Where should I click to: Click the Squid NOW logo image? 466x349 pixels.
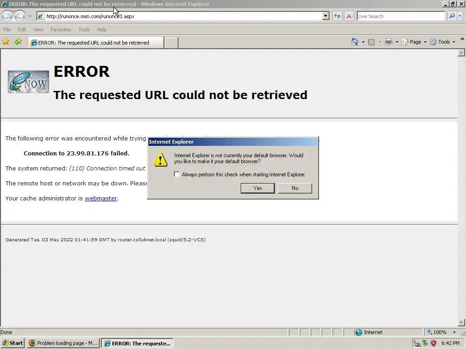click(x=28, y=82)
